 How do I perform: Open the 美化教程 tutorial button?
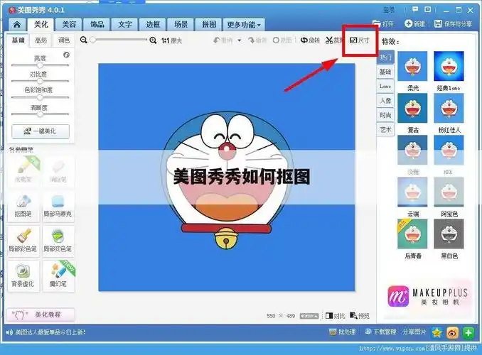click(x=41, y=315)
